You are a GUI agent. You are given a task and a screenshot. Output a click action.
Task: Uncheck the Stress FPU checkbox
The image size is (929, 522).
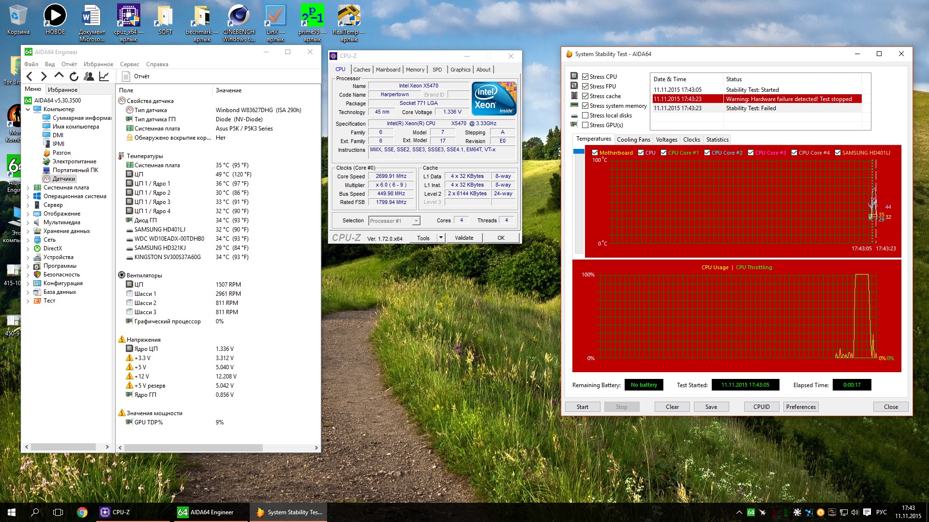click(585, 87)
